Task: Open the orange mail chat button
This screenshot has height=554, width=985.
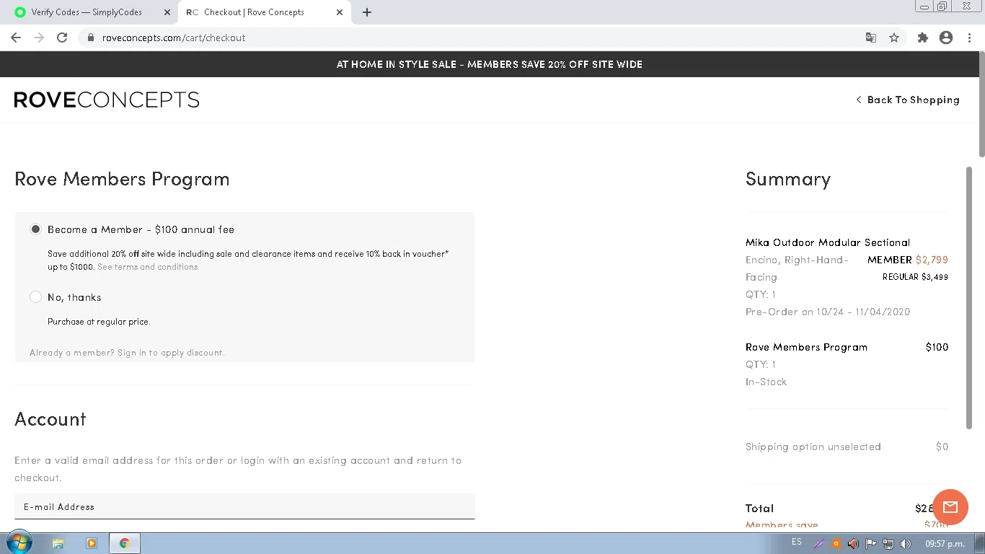Action: click(950, 507)
